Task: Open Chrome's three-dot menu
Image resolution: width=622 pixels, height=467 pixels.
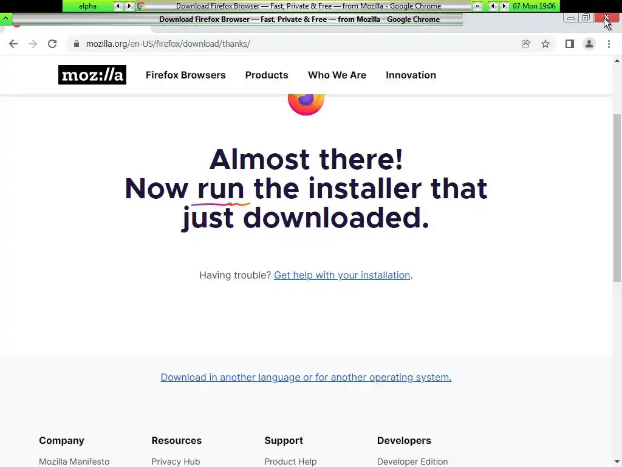Action: [609, 44]
